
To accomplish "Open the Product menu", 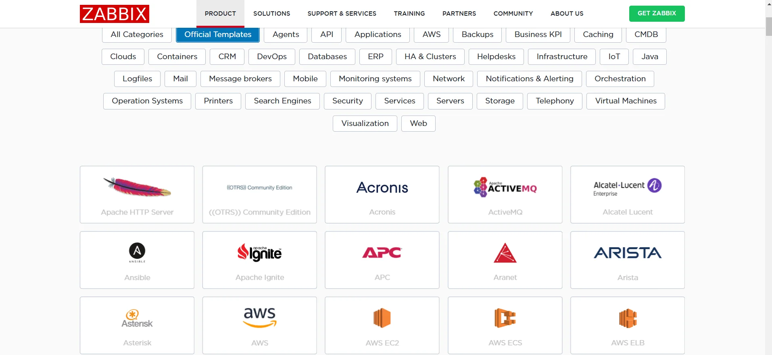I will coord(220,14).
